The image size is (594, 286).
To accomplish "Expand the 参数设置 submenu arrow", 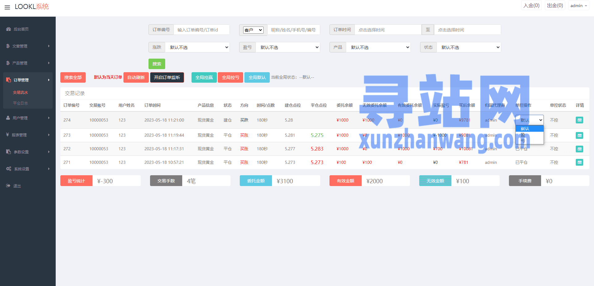I will [49, 152].
